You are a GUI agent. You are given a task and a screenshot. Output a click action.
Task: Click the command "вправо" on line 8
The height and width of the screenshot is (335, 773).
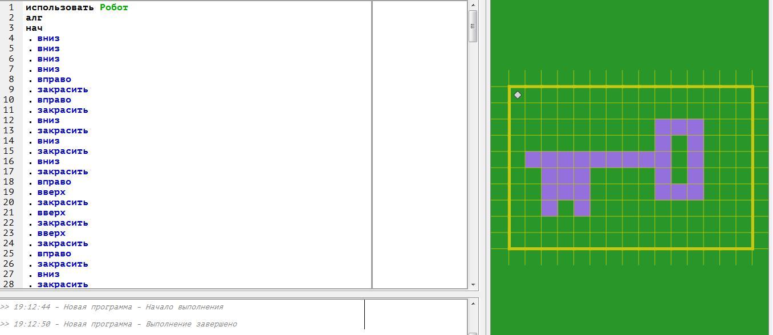point(54,79)
